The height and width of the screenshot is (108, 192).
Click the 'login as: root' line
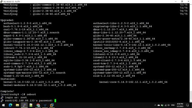(x=16, y=97)
